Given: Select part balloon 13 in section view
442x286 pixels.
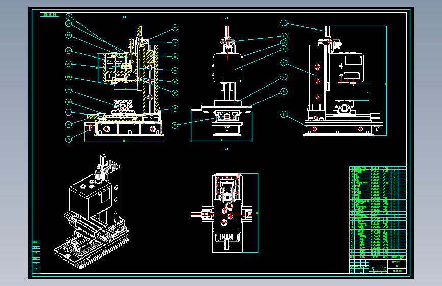Looking at the screenshot, I should coord(175,93).
